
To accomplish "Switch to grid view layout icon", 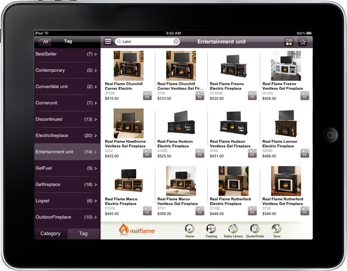I will (x=289, y=42).
